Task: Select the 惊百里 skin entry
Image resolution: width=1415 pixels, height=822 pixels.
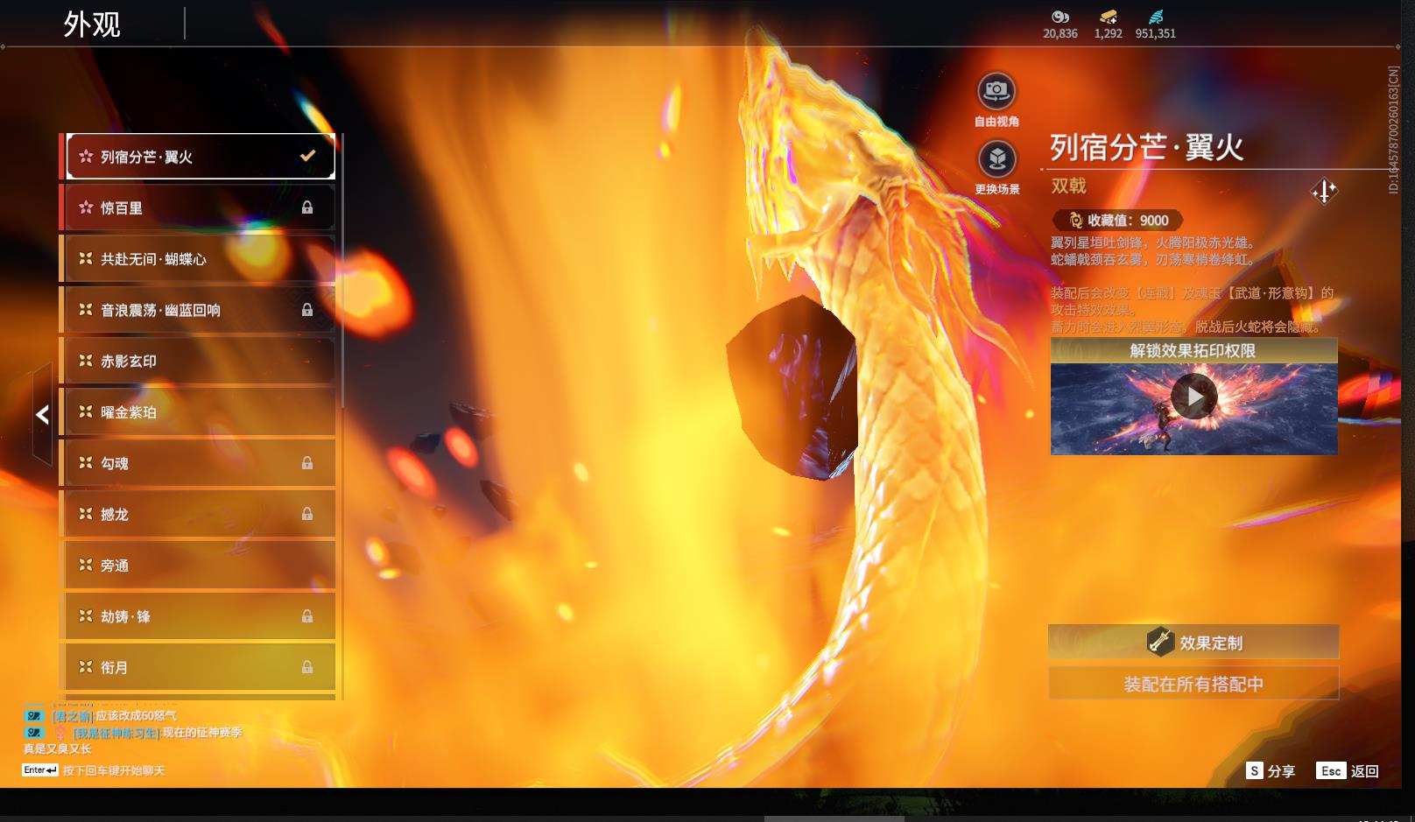Action: (x=200, y=207)
